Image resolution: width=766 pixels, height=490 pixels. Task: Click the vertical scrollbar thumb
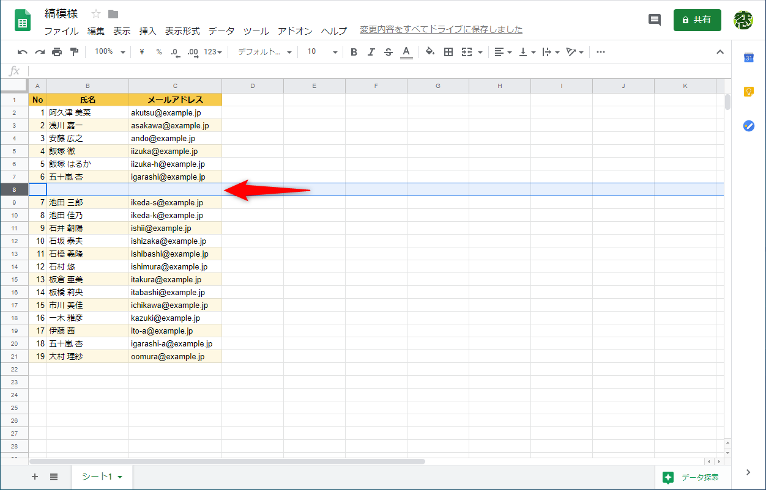(x=727, y=101)
